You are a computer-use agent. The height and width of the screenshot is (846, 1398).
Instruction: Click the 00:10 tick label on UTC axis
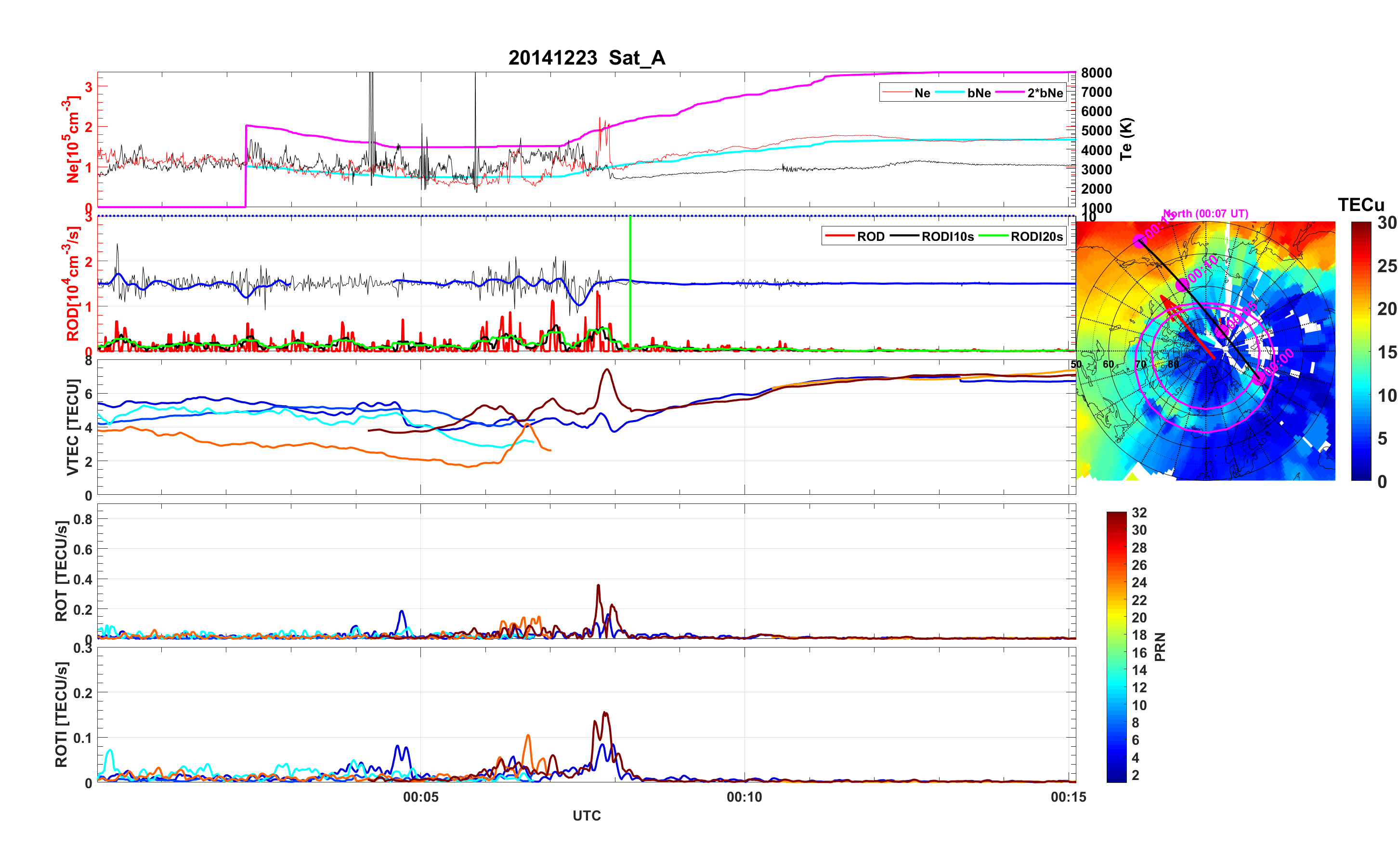click(745, 797)
